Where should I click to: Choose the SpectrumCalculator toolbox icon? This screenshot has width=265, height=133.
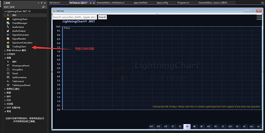pos(8,43)
